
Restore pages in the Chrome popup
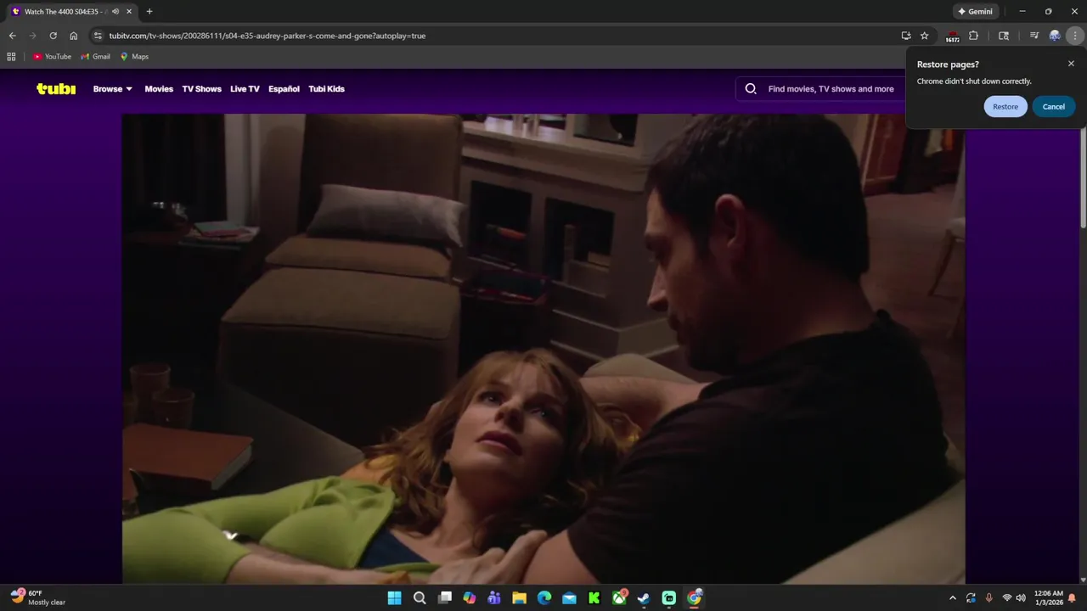click(1005, 107)
